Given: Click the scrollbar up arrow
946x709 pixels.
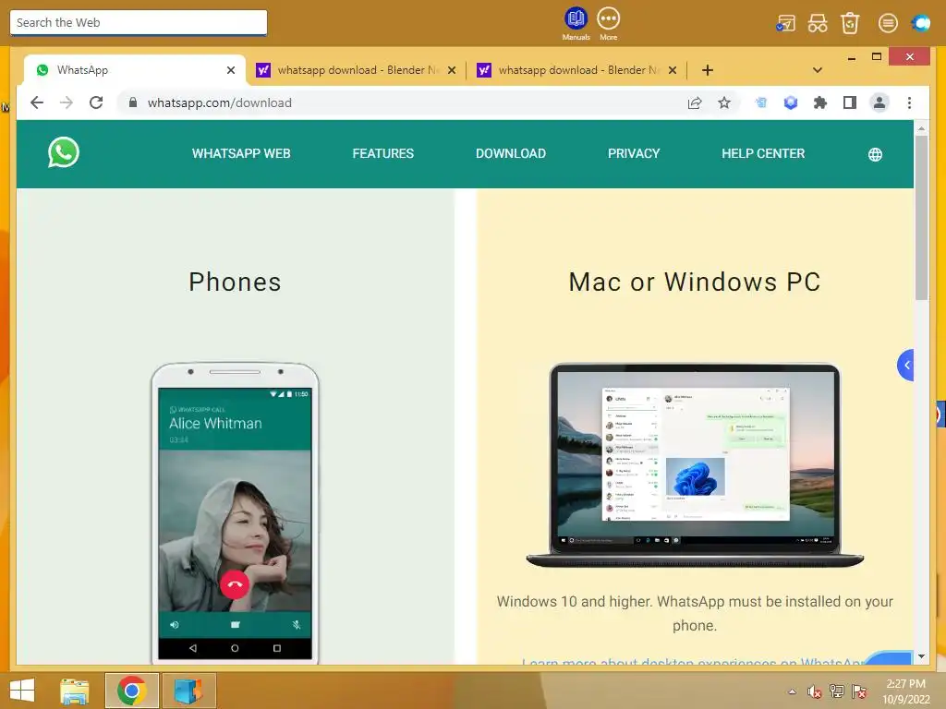Looking at the screenshot, I should (921, 127).
